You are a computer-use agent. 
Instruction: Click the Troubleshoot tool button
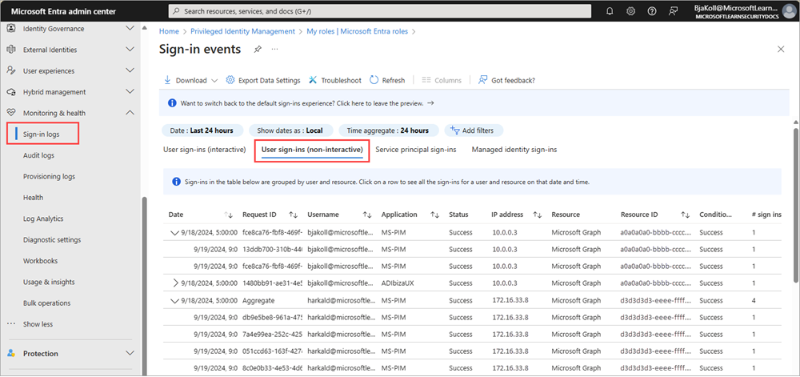pyautogui.click(x=334, y=80)
